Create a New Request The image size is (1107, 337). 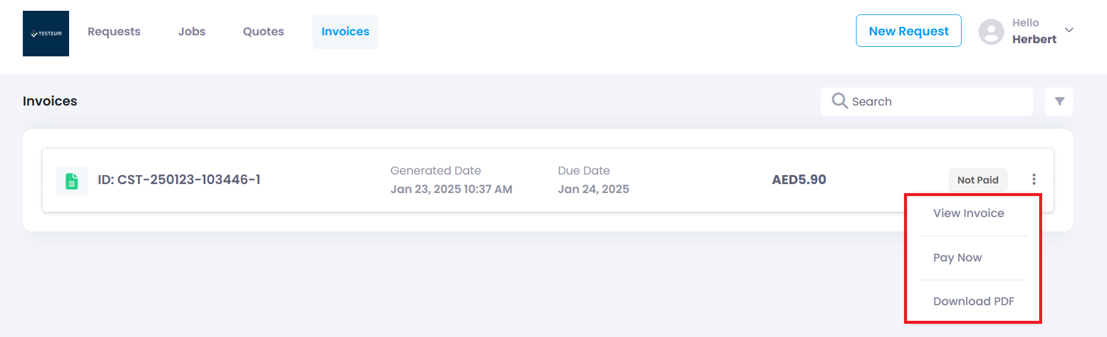(908, 31)
